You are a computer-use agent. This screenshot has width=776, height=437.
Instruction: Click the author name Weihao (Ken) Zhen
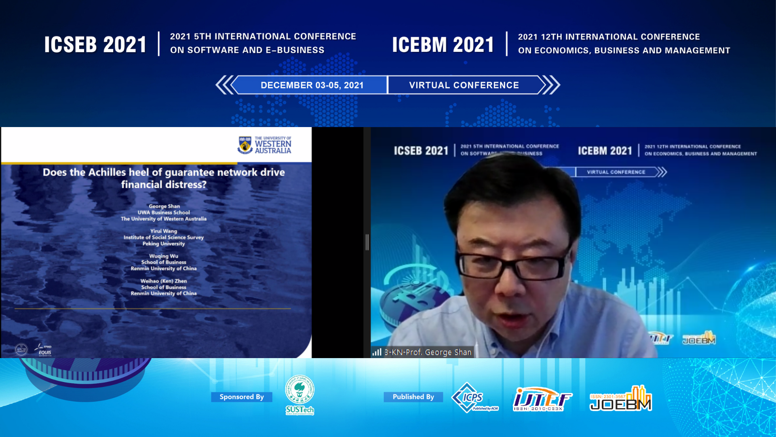pos(164,281)
